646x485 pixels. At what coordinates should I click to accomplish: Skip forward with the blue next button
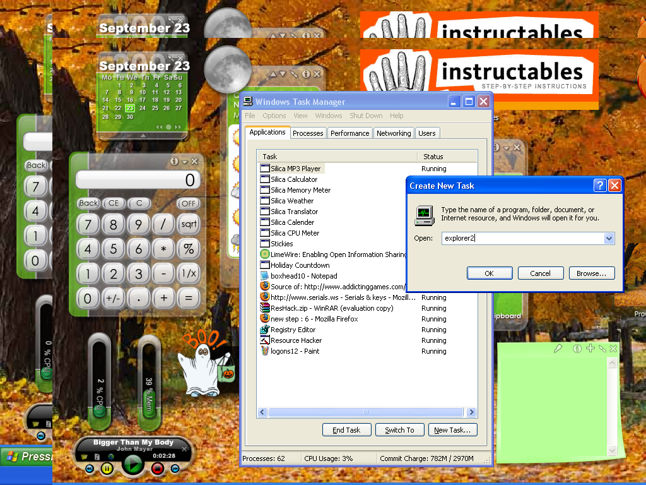pos(175,469)
